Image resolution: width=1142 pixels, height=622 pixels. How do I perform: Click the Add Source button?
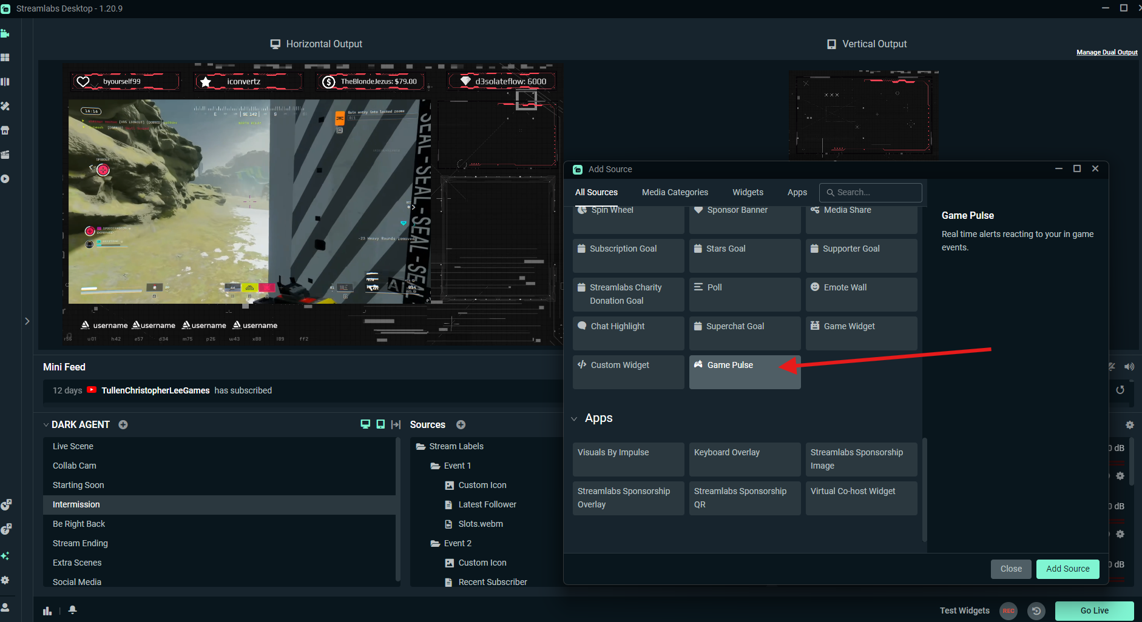[x=1067, y=569]
